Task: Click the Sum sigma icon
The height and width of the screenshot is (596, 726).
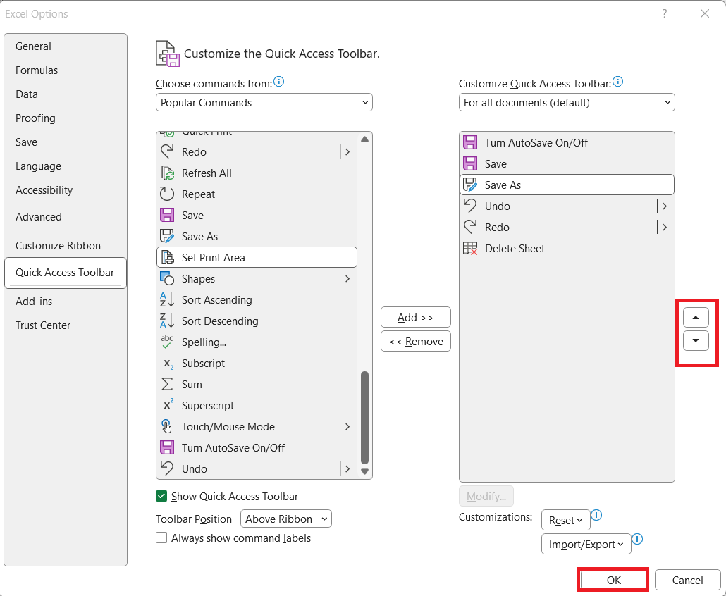Action: click(166, 385)
